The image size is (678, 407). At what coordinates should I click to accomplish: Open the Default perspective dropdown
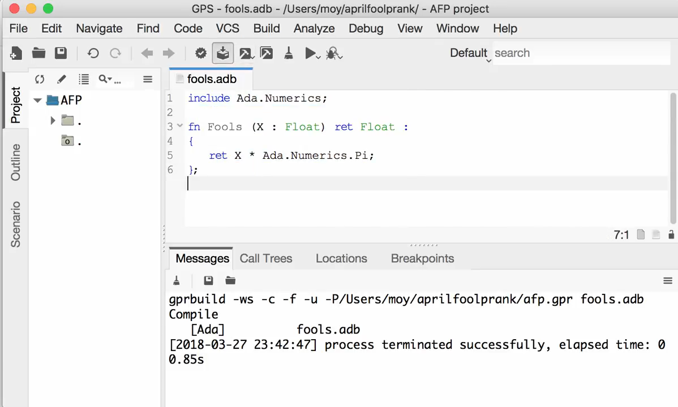coord(469,53)
